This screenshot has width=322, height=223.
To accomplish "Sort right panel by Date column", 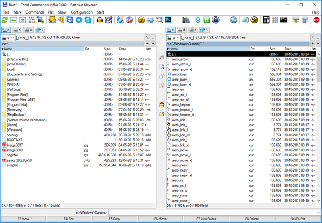I will tap(297, 49).
